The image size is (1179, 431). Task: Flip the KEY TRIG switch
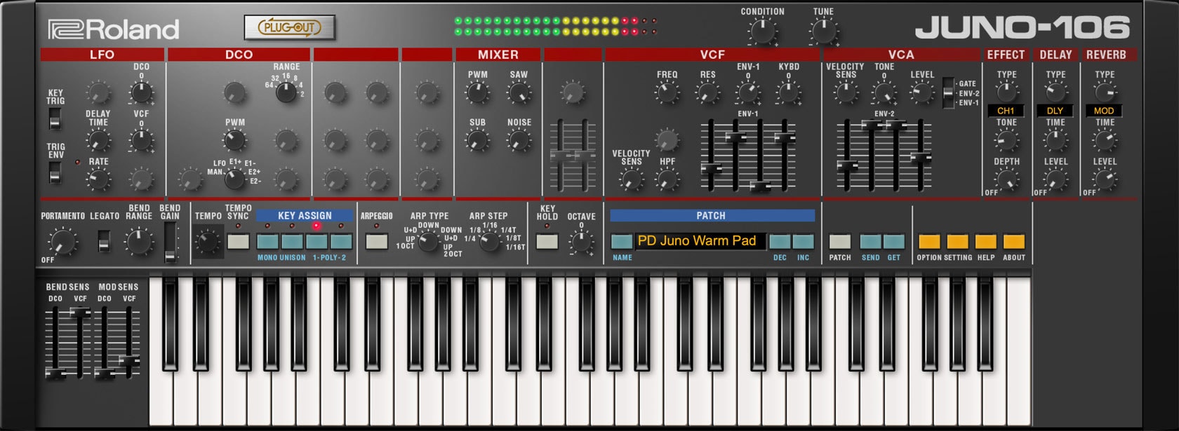[55, 120]
